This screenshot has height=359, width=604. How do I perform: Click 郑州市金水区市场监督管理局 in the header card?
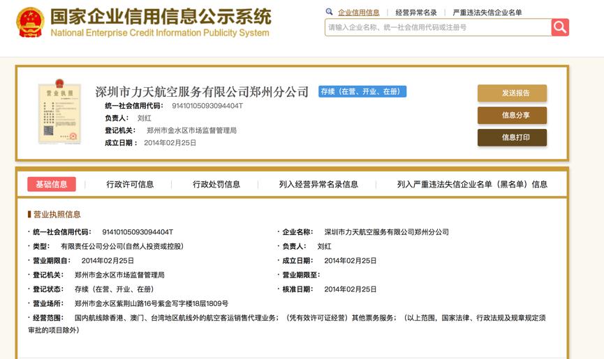[191, 130]
